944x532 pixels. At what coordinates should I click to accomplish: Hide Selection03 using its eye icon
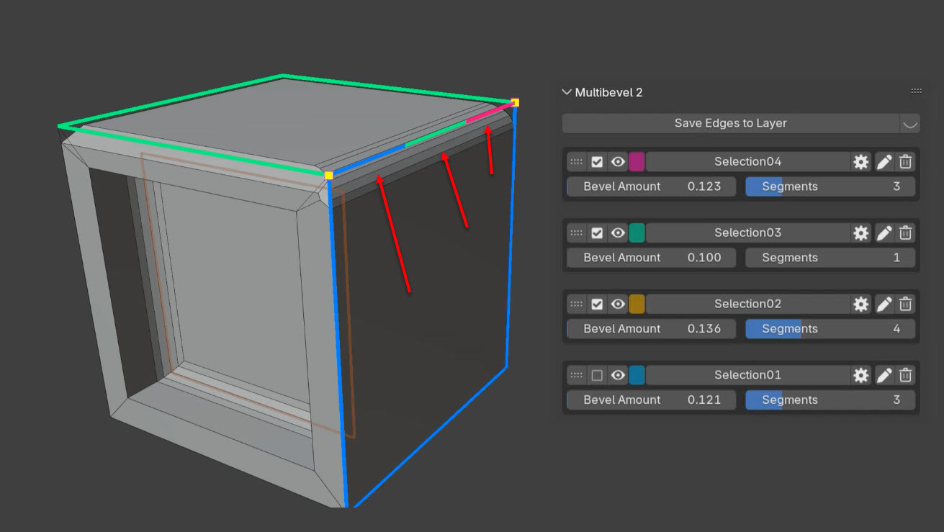(618, 233)
